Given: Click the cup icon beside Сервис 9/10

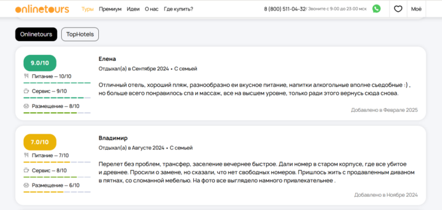Looking at the screenshot, I should coord(26,91).
